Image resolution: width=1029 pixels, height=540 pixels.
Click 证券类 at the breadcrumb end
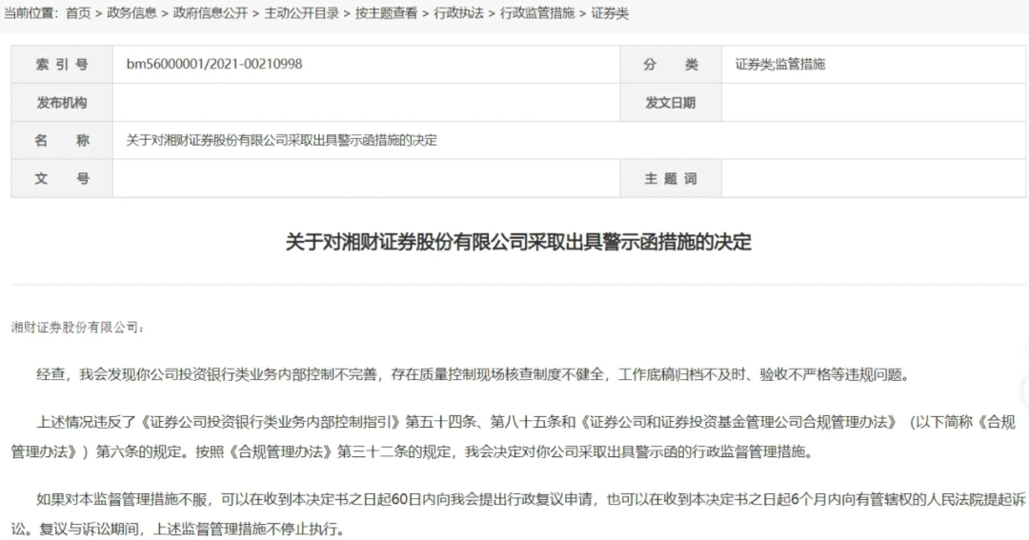(x=610, y=13)
